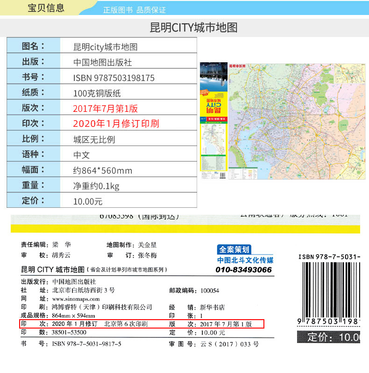The width and height of the screenshot is (369, 373).
Task: Click the 100克铜版纸 value
Action: coord(97,94)
